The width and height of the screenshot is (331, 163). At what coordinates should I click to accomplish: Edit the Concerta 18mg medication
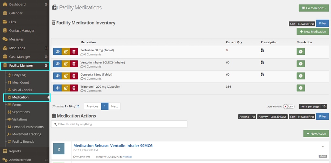pyautogui.click(x=66, y=76)
